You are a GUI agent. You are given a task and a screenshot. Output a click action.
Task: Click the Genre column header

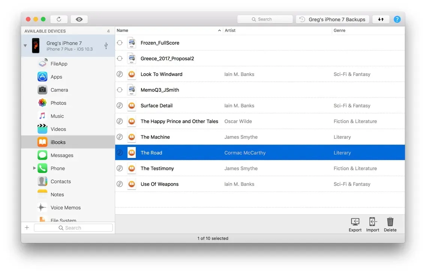click(x=367, y=31)
